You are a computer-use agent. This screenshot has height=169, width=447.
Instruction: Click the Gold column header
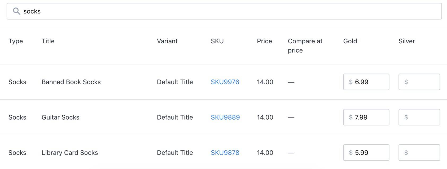click(350, 41)
